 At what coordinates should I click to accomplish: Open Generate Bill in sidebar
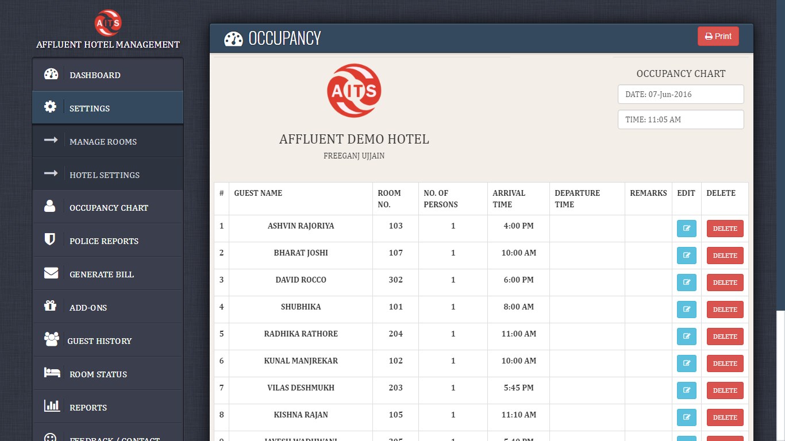pos(108,274)
